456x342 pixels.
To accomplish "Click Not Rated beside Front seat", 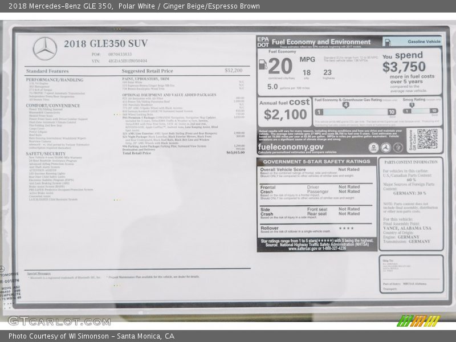I will [x=349, y=209].
